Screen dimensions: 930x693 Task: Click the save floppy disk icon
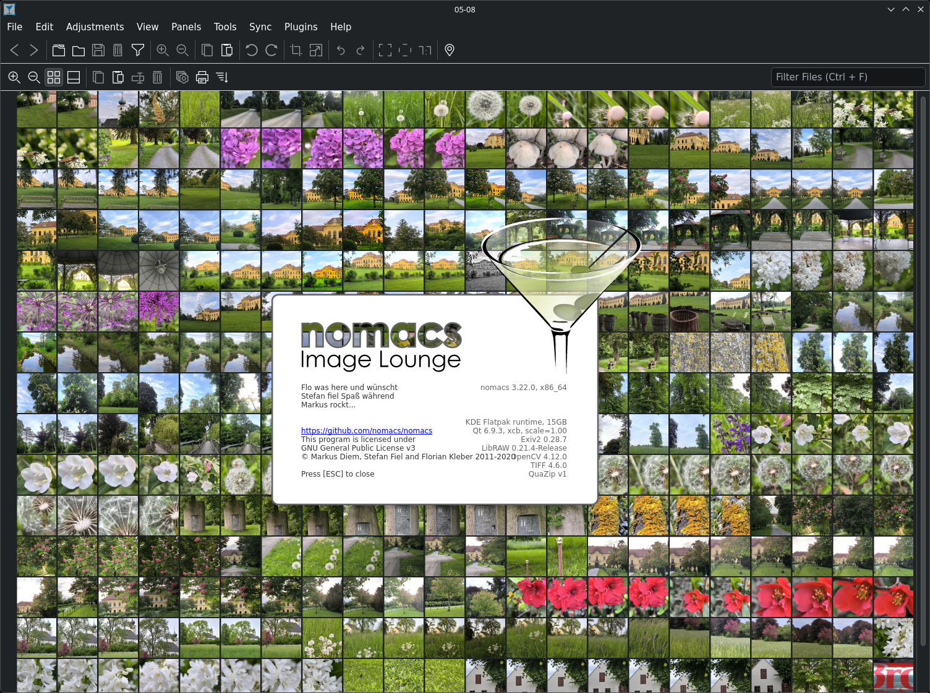pos(98,50)
